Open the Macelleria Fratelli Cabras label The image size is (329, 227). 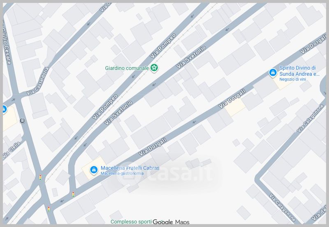click(x=130, y=168)
